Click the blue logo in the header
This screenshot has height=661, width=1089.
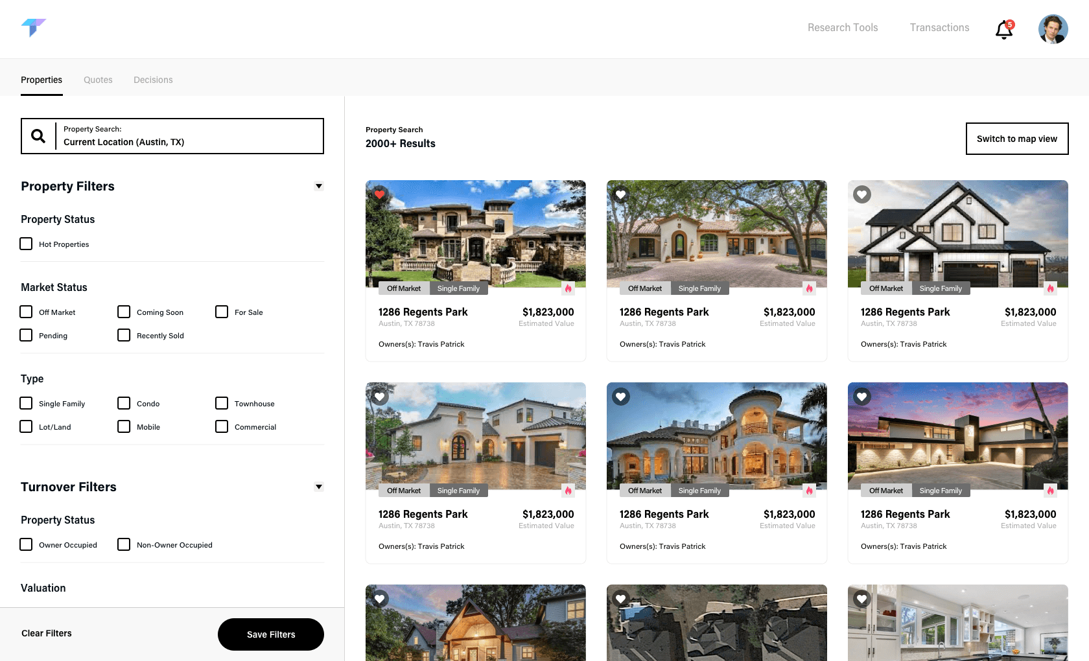(34, 28)
